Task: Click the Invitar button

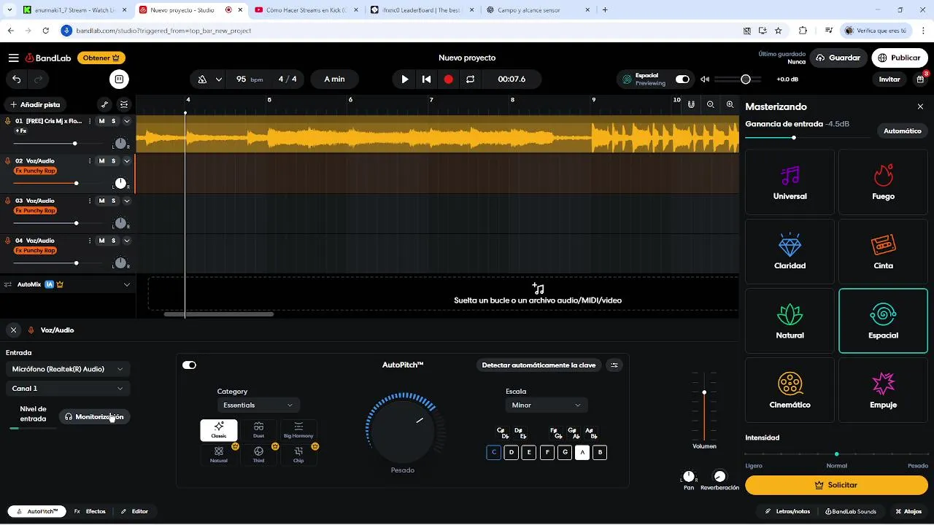Action: tap(889, 79)
